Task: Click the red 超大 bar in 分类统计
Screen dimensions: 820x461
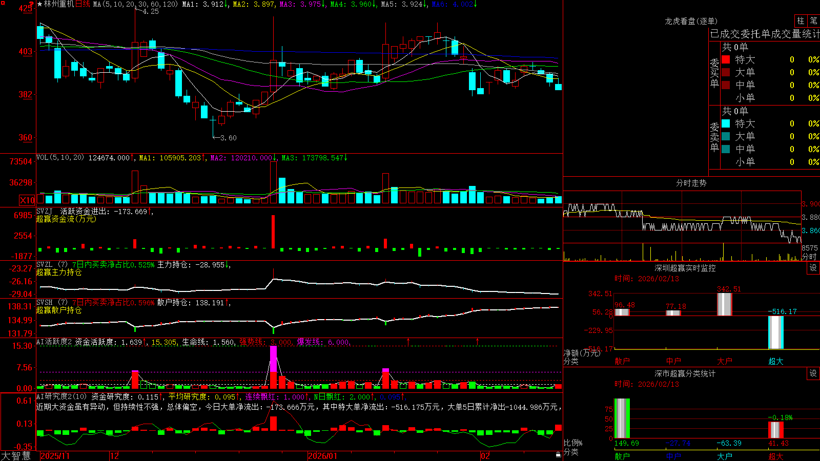Action: point(776,430)
